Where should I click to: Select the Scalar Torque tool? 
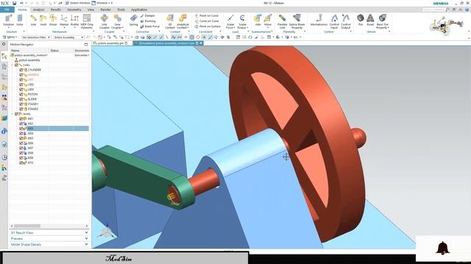point(242,21)
